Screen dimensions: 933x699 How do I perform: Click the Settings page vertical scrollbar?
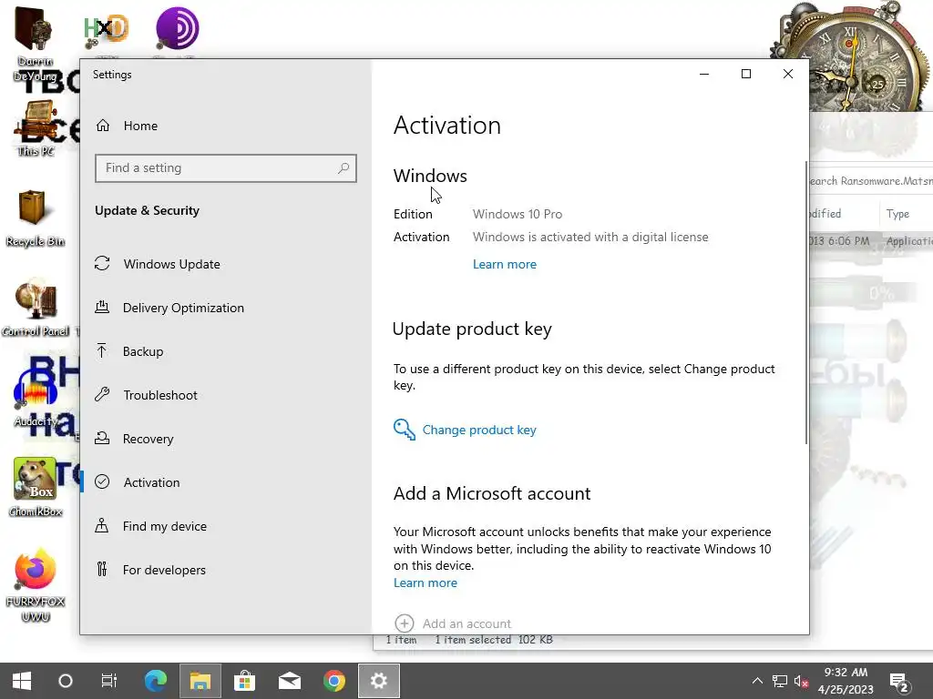click(x=806, y=302)
